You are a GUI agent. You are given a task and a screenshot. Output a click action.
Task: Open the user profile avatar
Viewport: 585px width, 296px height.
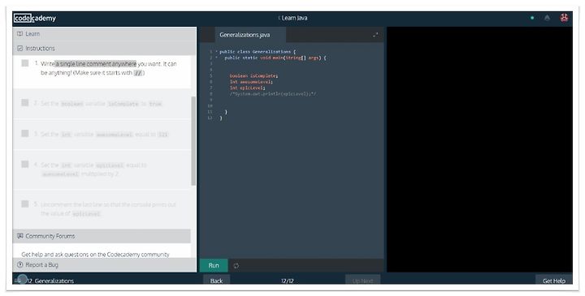(564, 18)
